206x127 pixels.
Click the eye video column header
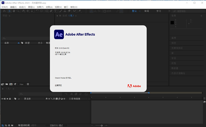point(2,99)
